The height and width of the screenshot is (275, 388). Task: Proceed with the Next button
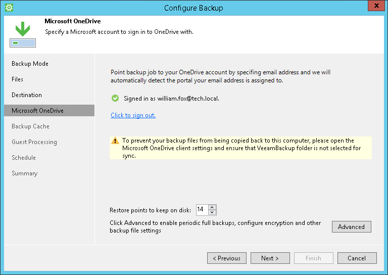(x=270, y=258)
